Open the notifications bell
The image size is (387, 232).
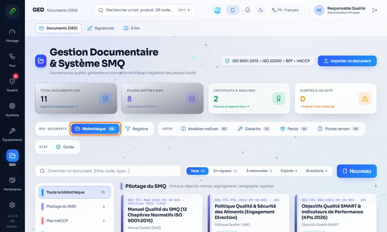point(248,10)
